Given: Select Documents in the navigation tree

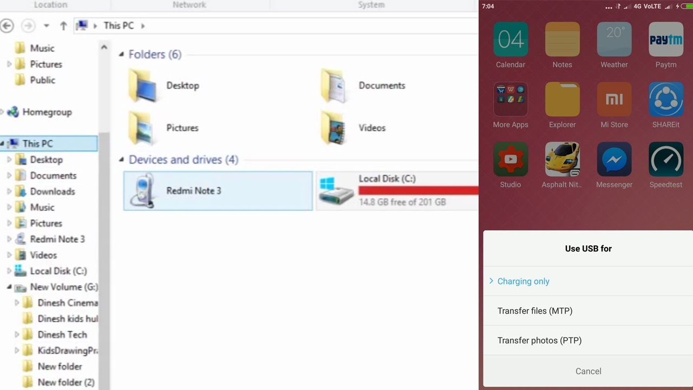Looking at the screenshot, I should [53, 175].
